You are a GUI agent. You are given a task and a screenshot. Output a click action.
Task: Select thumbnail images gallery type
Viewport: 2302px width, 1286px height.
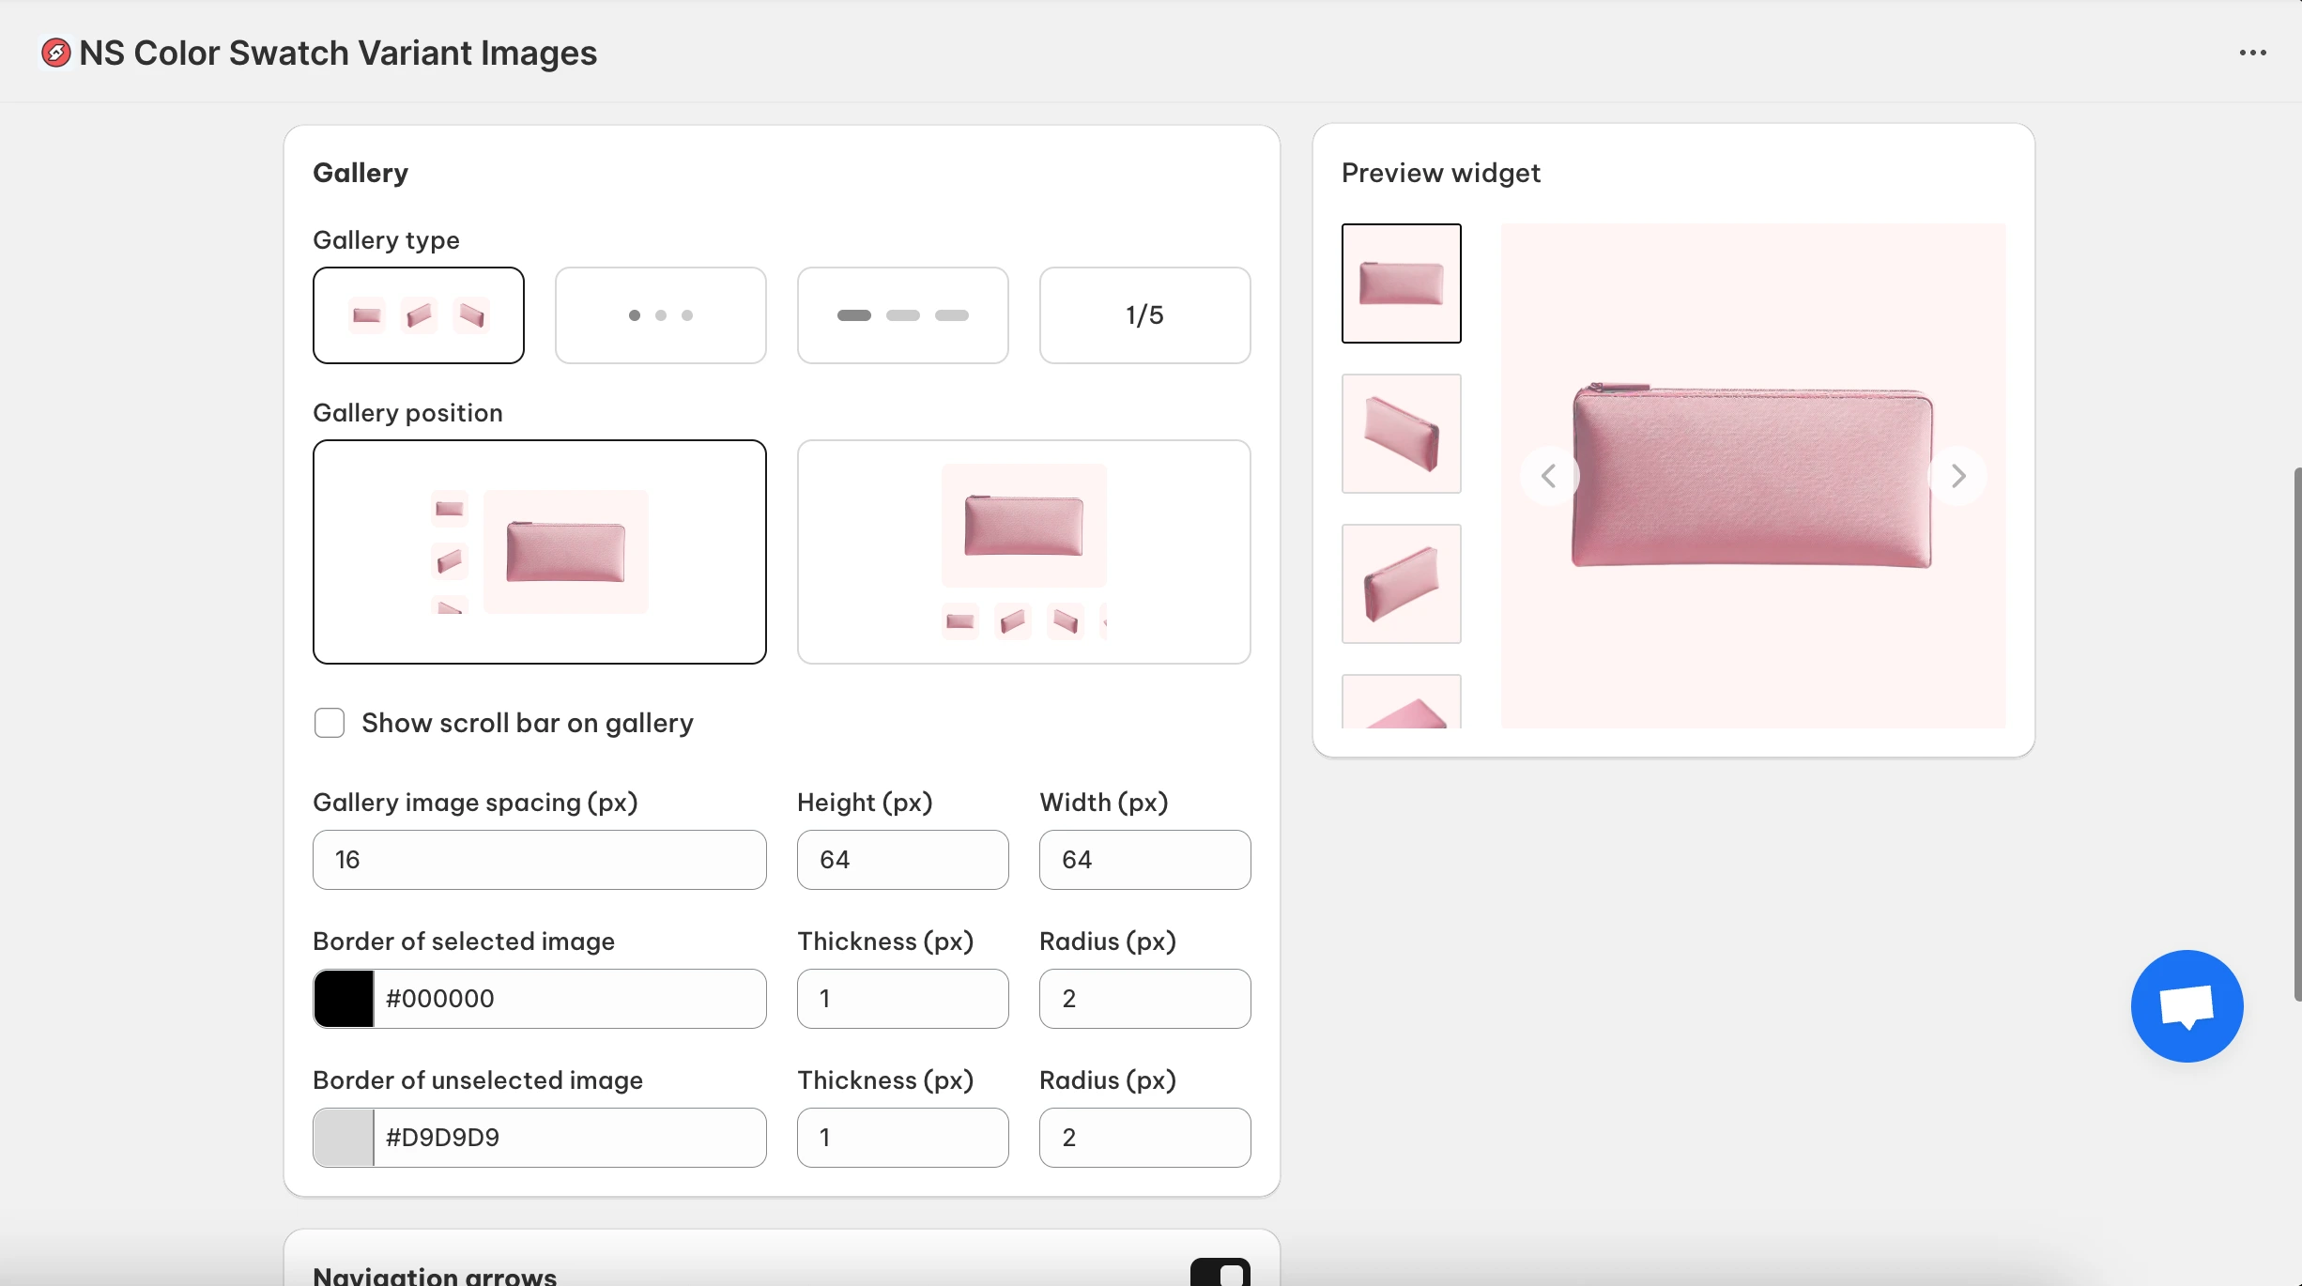coord(418,315)
